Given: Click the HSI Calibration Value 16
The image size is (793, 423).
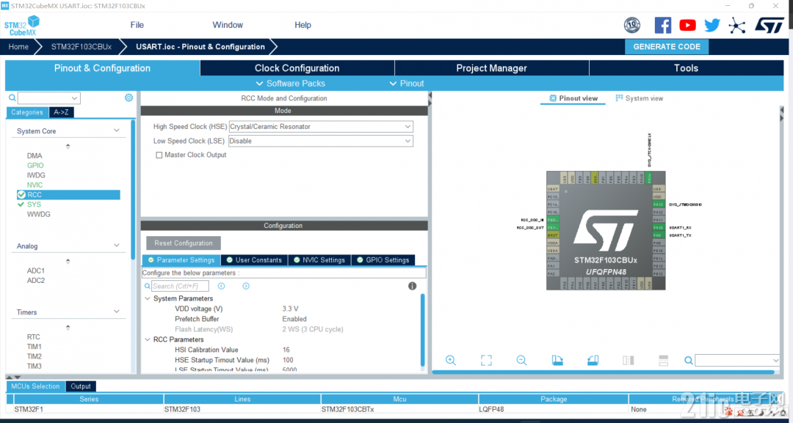Looking at the screenshot, I should point(286,349).
